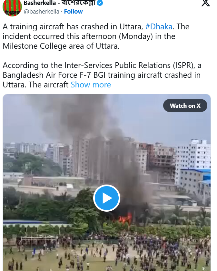The image size is (217, 271).
Task: Click the Watch on X button
Action: pos(185,105)
